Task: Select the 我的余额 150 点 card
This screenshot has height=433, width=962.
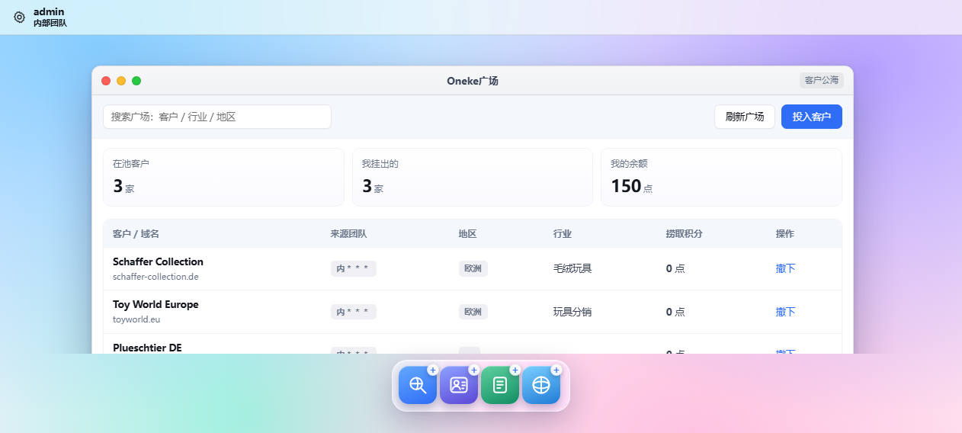Action: tap(721, 177)
